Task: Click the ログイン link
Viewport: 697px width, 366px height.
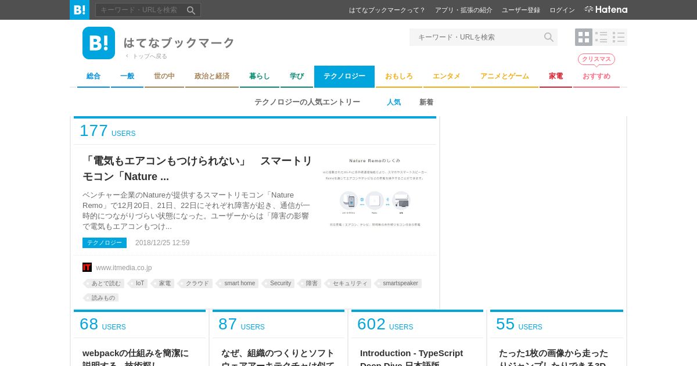Action: pos(562,10)
